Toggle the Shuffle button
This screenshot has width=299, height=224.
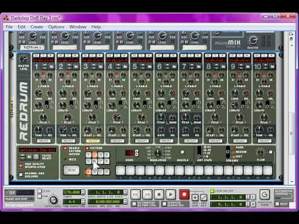click(x=182, y=152)
